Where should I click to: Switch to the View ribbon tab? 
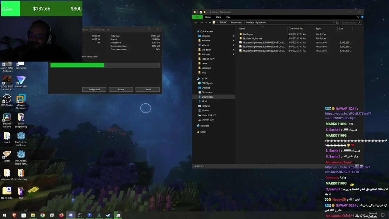coord(228,17)
